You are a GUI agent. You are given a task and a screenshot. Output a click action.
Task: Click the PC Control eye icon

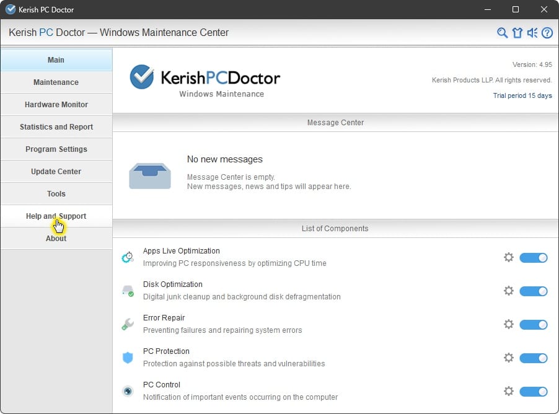(128, 391)
